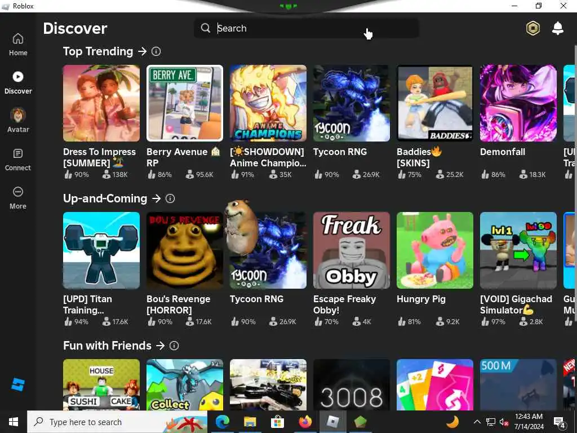Open File Explorer from taskbar

pos(250,422)
